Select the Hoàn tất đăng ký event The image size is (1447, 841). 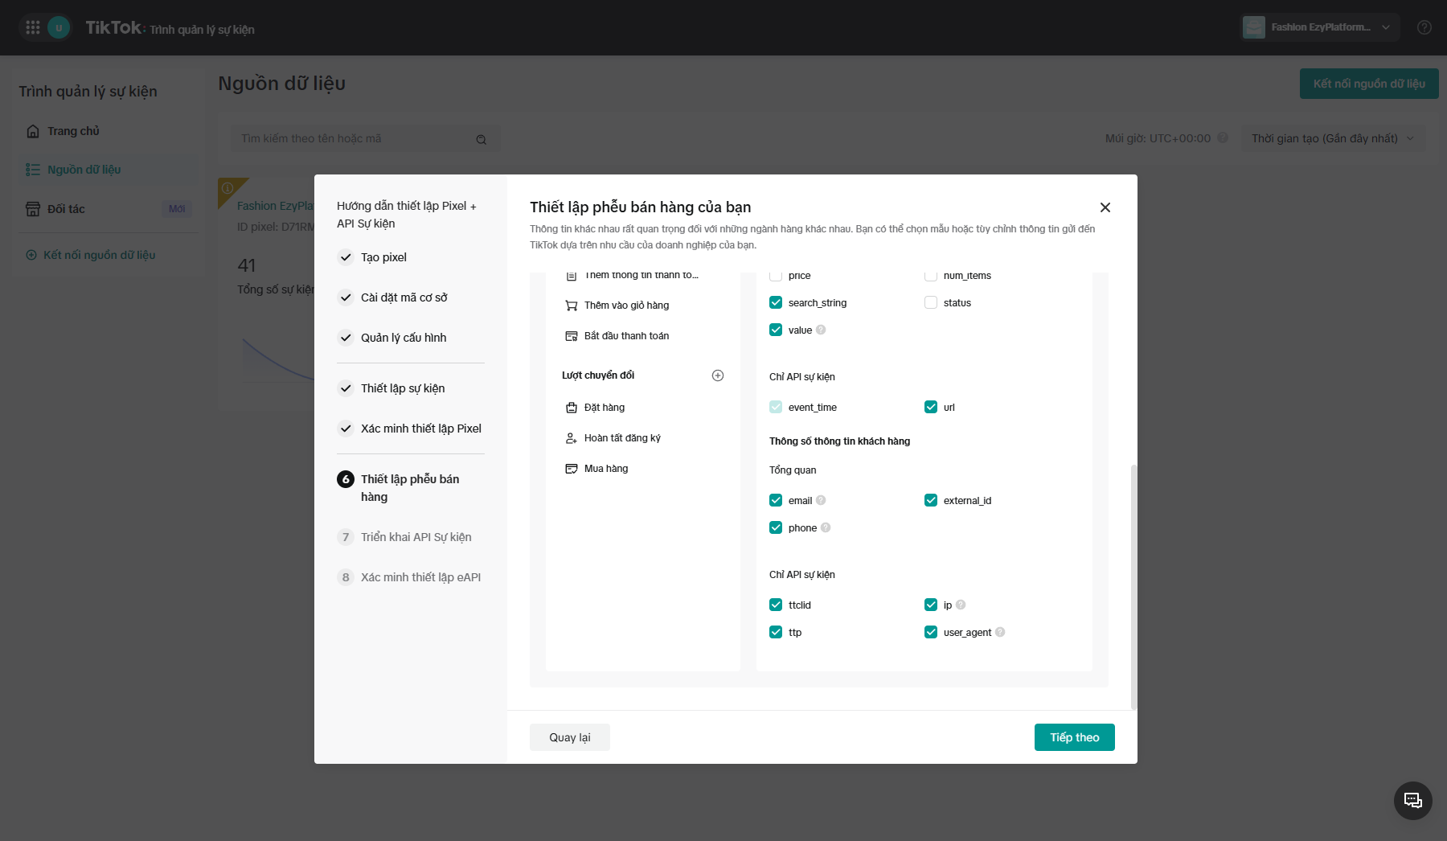(x=622, y=438)
